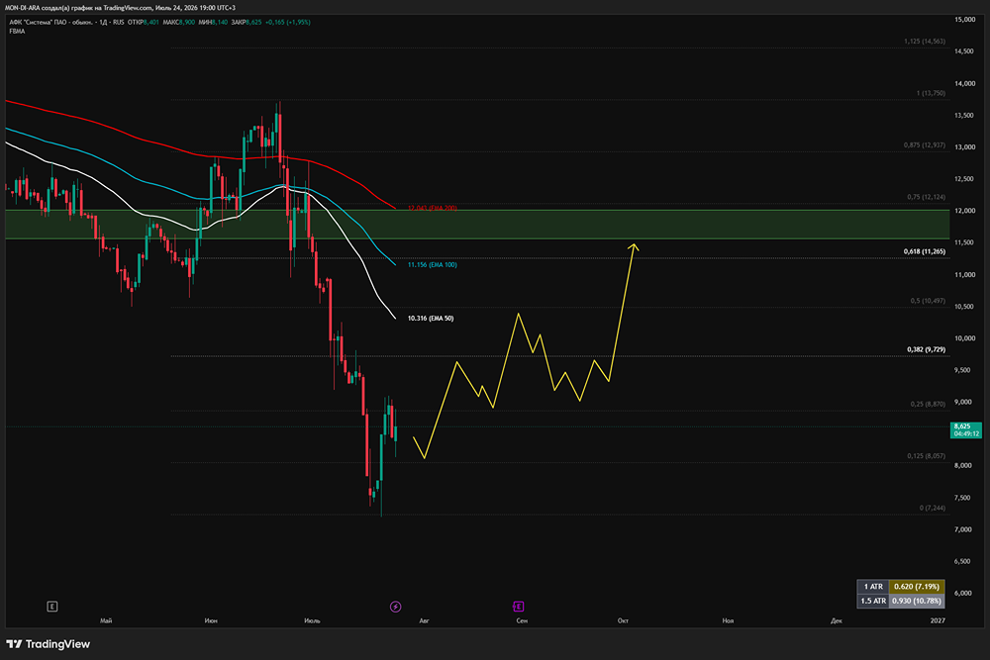The width and height of the screenshot is (990, 660).
Task: Click the 10.316 EMA 50 label
Action: (x=431, y=318)
